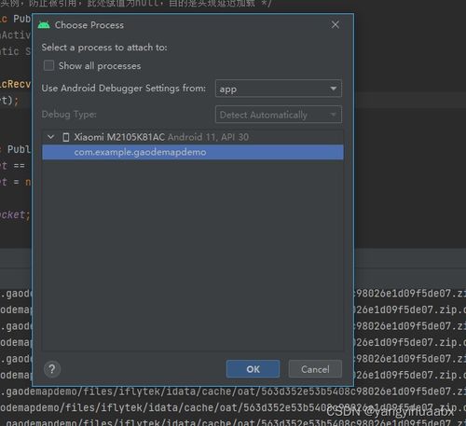The image size is (466, 426).
Task: Click the phone device icon next to Xiaomi
Action: 65,137
